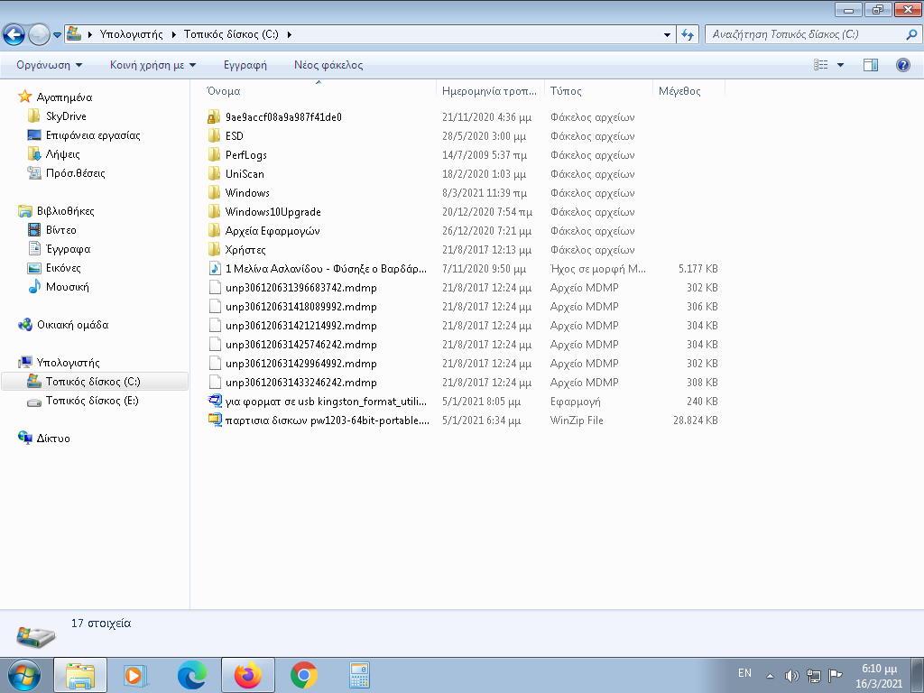Open the Οργάνωση menu
Viewport: 924px width, 693px height.
[x=49, y=65]
